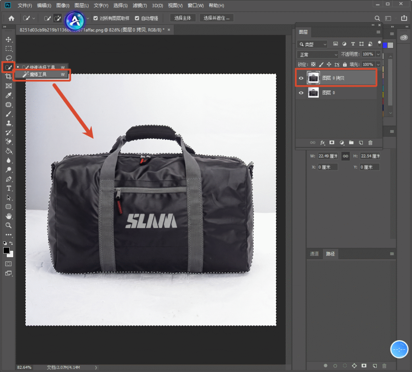
Task: Create new layer in Layers panel
Action: tap(361, 143)
